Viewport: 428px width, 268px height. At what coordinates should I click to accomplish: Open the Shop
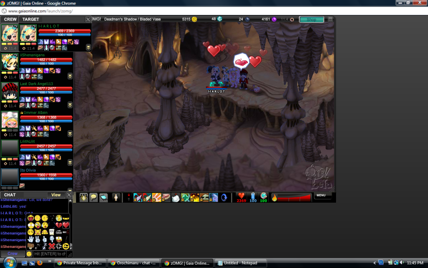click(x=311, y=19)
